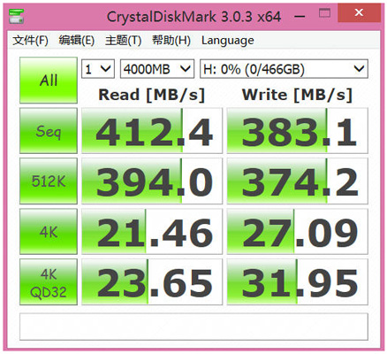Open the 4000MB test size dropdown
The height and width of the screenshot is (354, 387).
click(x=157, y=69)
